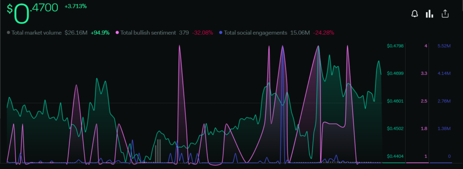Click the 15.06M social engagements value
This screenshot has height=169, width=463.
pos(300,33)
